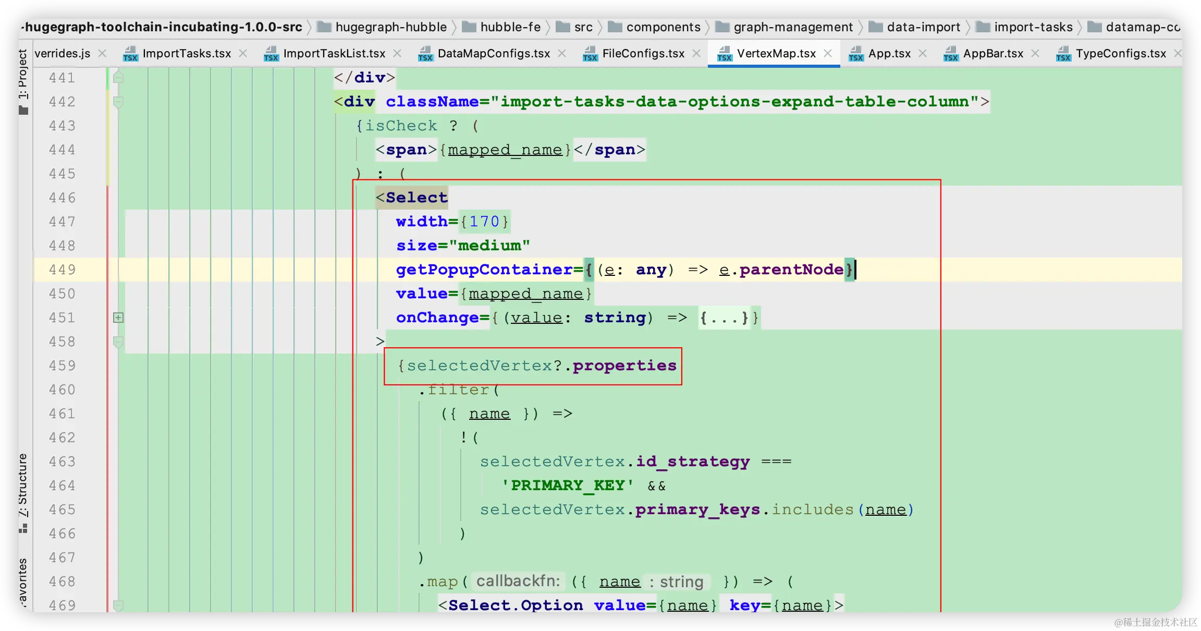This screenshot has width=1201, height=631.
Task: Collapse the fold marker at line 442
Action: (118, 102)
